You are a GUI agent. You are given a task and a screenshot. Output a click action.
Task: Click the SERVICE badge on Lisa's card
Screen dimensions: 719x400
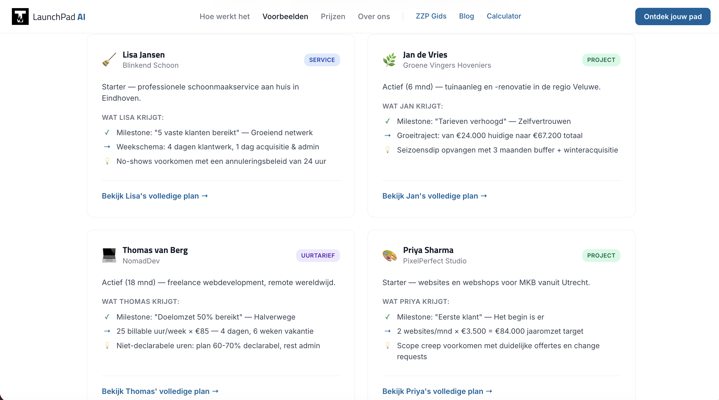(322, 60)
